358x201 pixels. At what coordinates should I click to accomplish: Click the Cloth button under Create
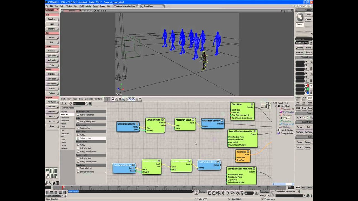(x=52, y=65)
